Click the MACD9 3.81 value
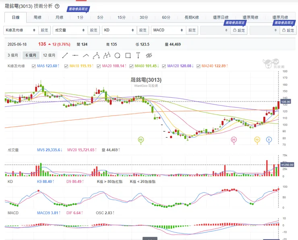Screen dimensions: 298x240 point(49,213)
